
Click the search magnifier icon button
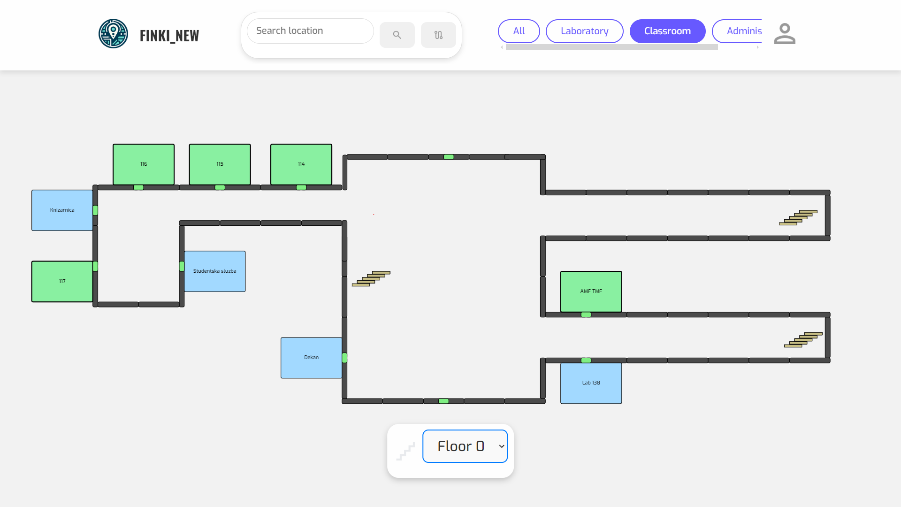397,35
